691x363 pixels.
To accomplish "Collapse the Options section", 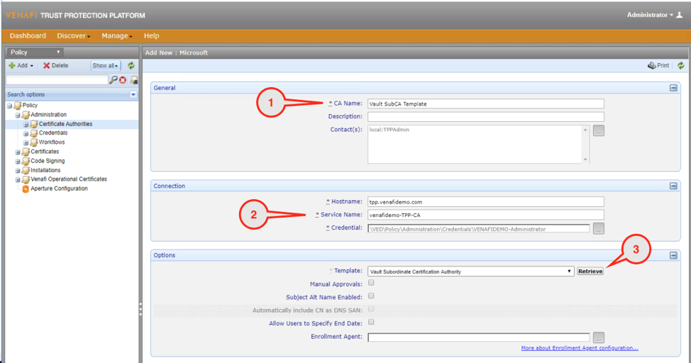I will click(673, 255).
